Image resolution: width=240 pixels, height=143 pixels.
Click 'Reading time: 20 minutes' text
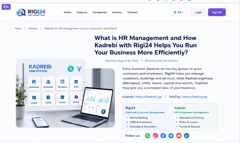[161, 61]
